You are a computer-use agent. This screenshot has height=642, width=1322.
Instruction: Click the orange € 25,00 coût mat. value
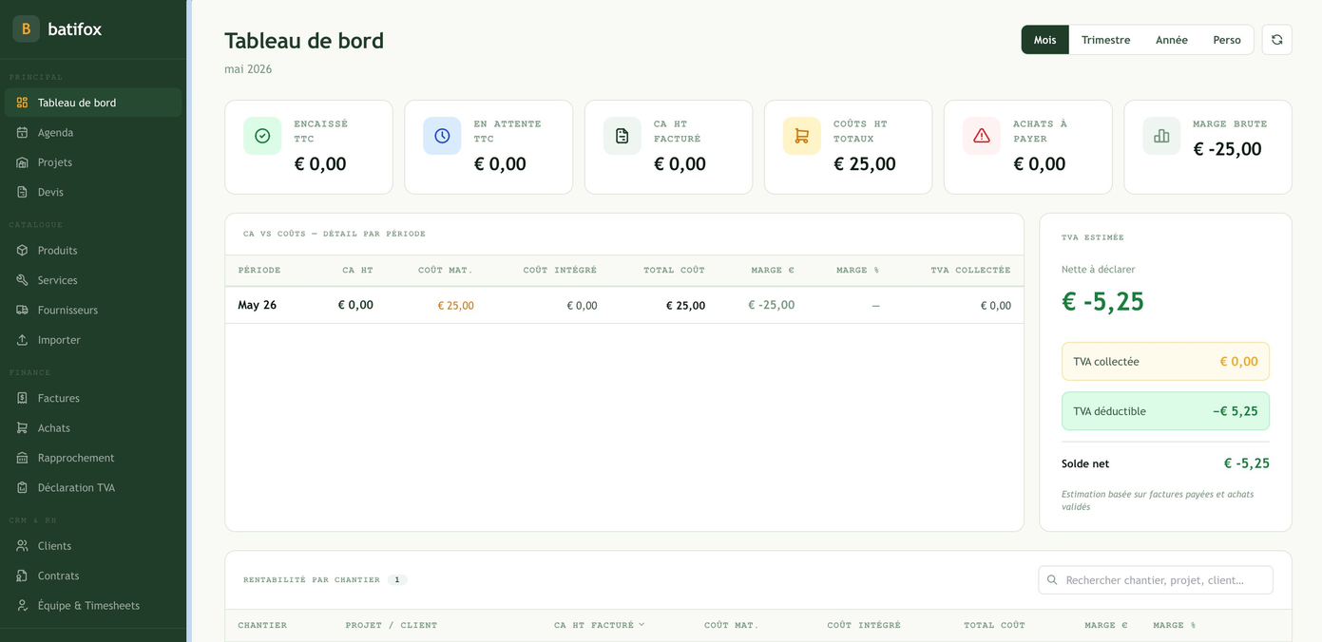(x=455, y=306)
